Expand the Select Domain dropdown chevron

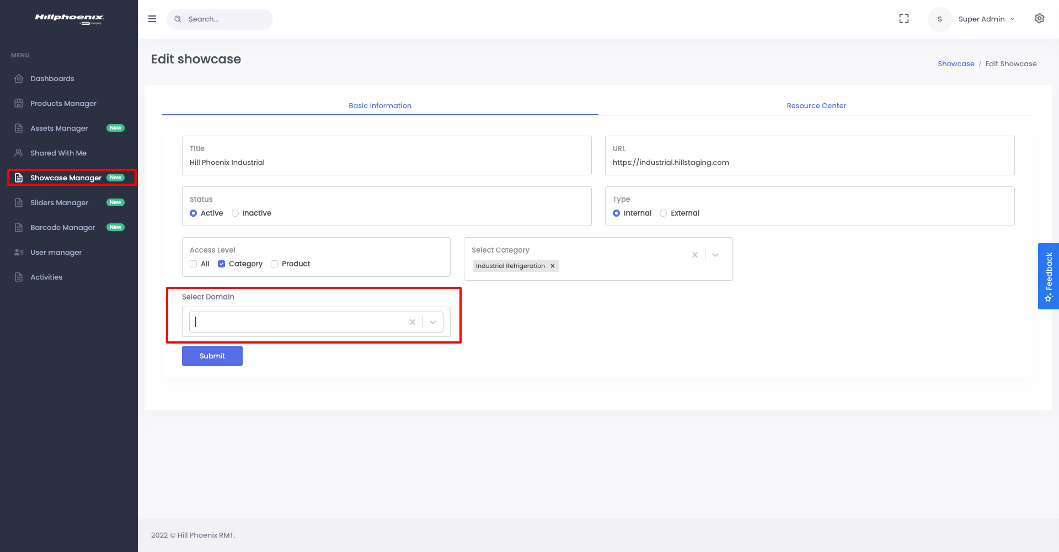(433, 322)
